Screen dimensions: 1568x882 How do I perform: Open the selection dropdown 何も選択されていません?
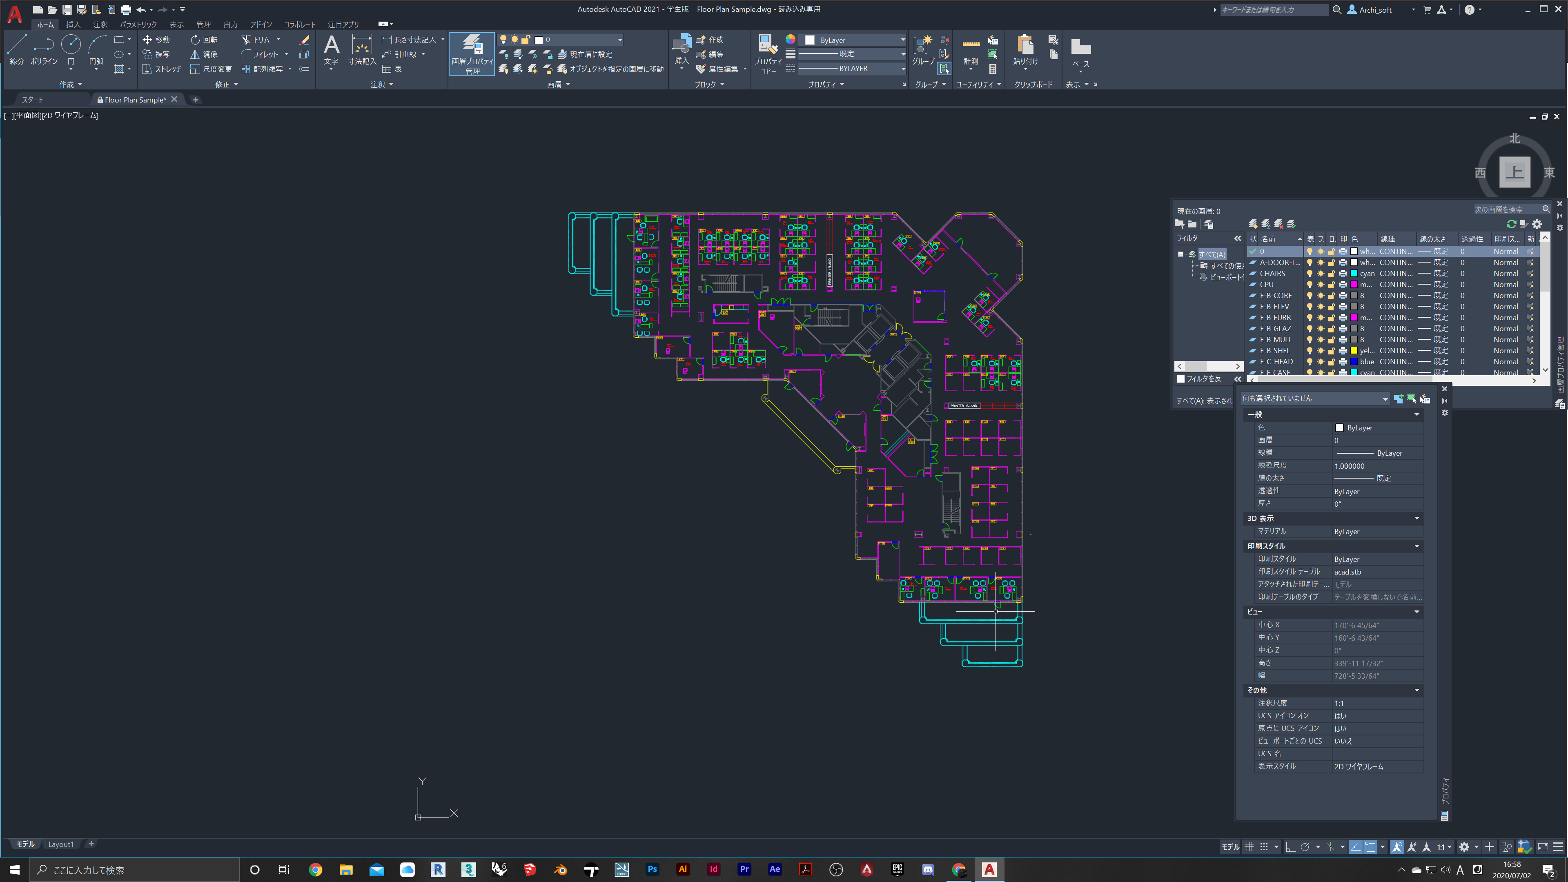tap(1315, 398)
